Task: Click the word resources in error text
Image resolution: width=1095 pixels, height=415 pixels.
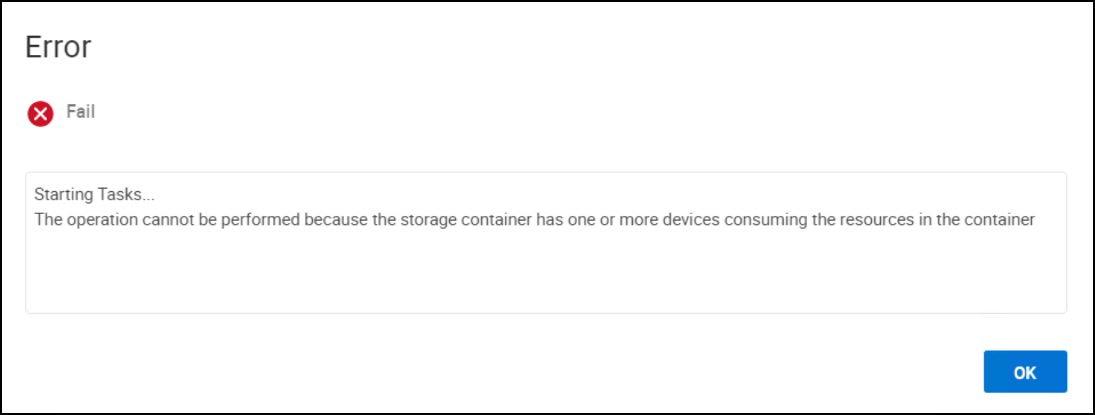Action: click(877, 220)
